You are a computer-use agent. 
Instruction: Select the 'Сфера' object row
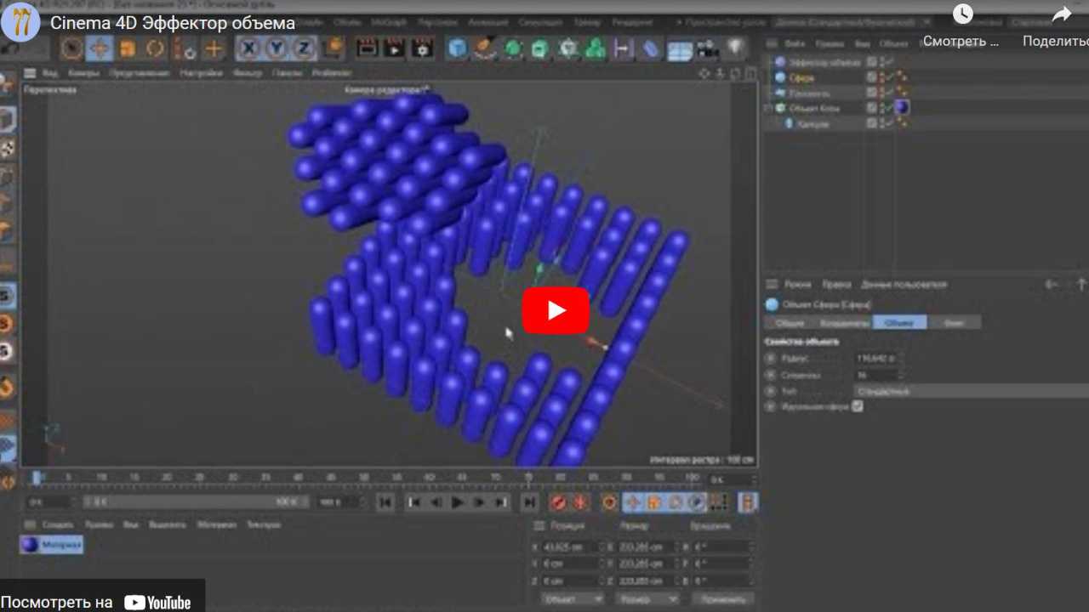(x=801, y=77)
